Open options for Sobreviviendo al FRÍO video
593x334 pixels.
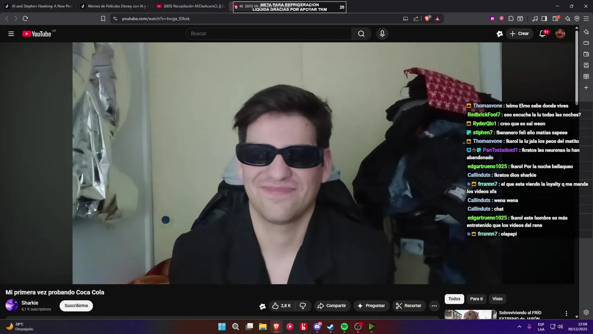tap(566, 314)
